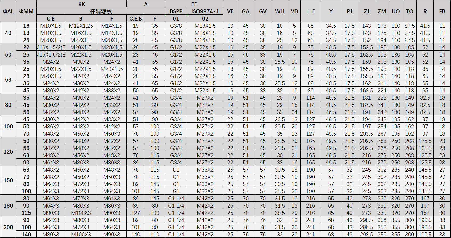
Task: Select the □E column header
Action: 310,11
